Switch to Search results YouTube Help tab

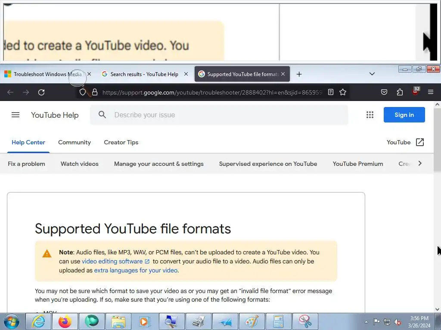click(145, 74)
